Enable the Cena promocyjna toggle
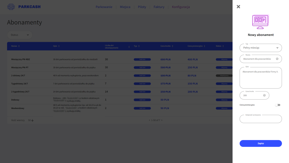289x163 pixels. pyautogui.click(x=278, y=105)
